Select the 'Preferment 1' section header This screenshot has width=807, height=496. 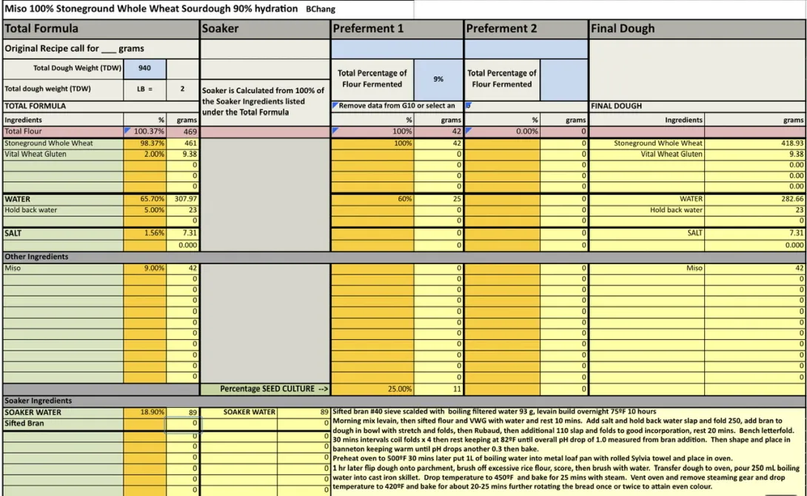click(397, 29)
